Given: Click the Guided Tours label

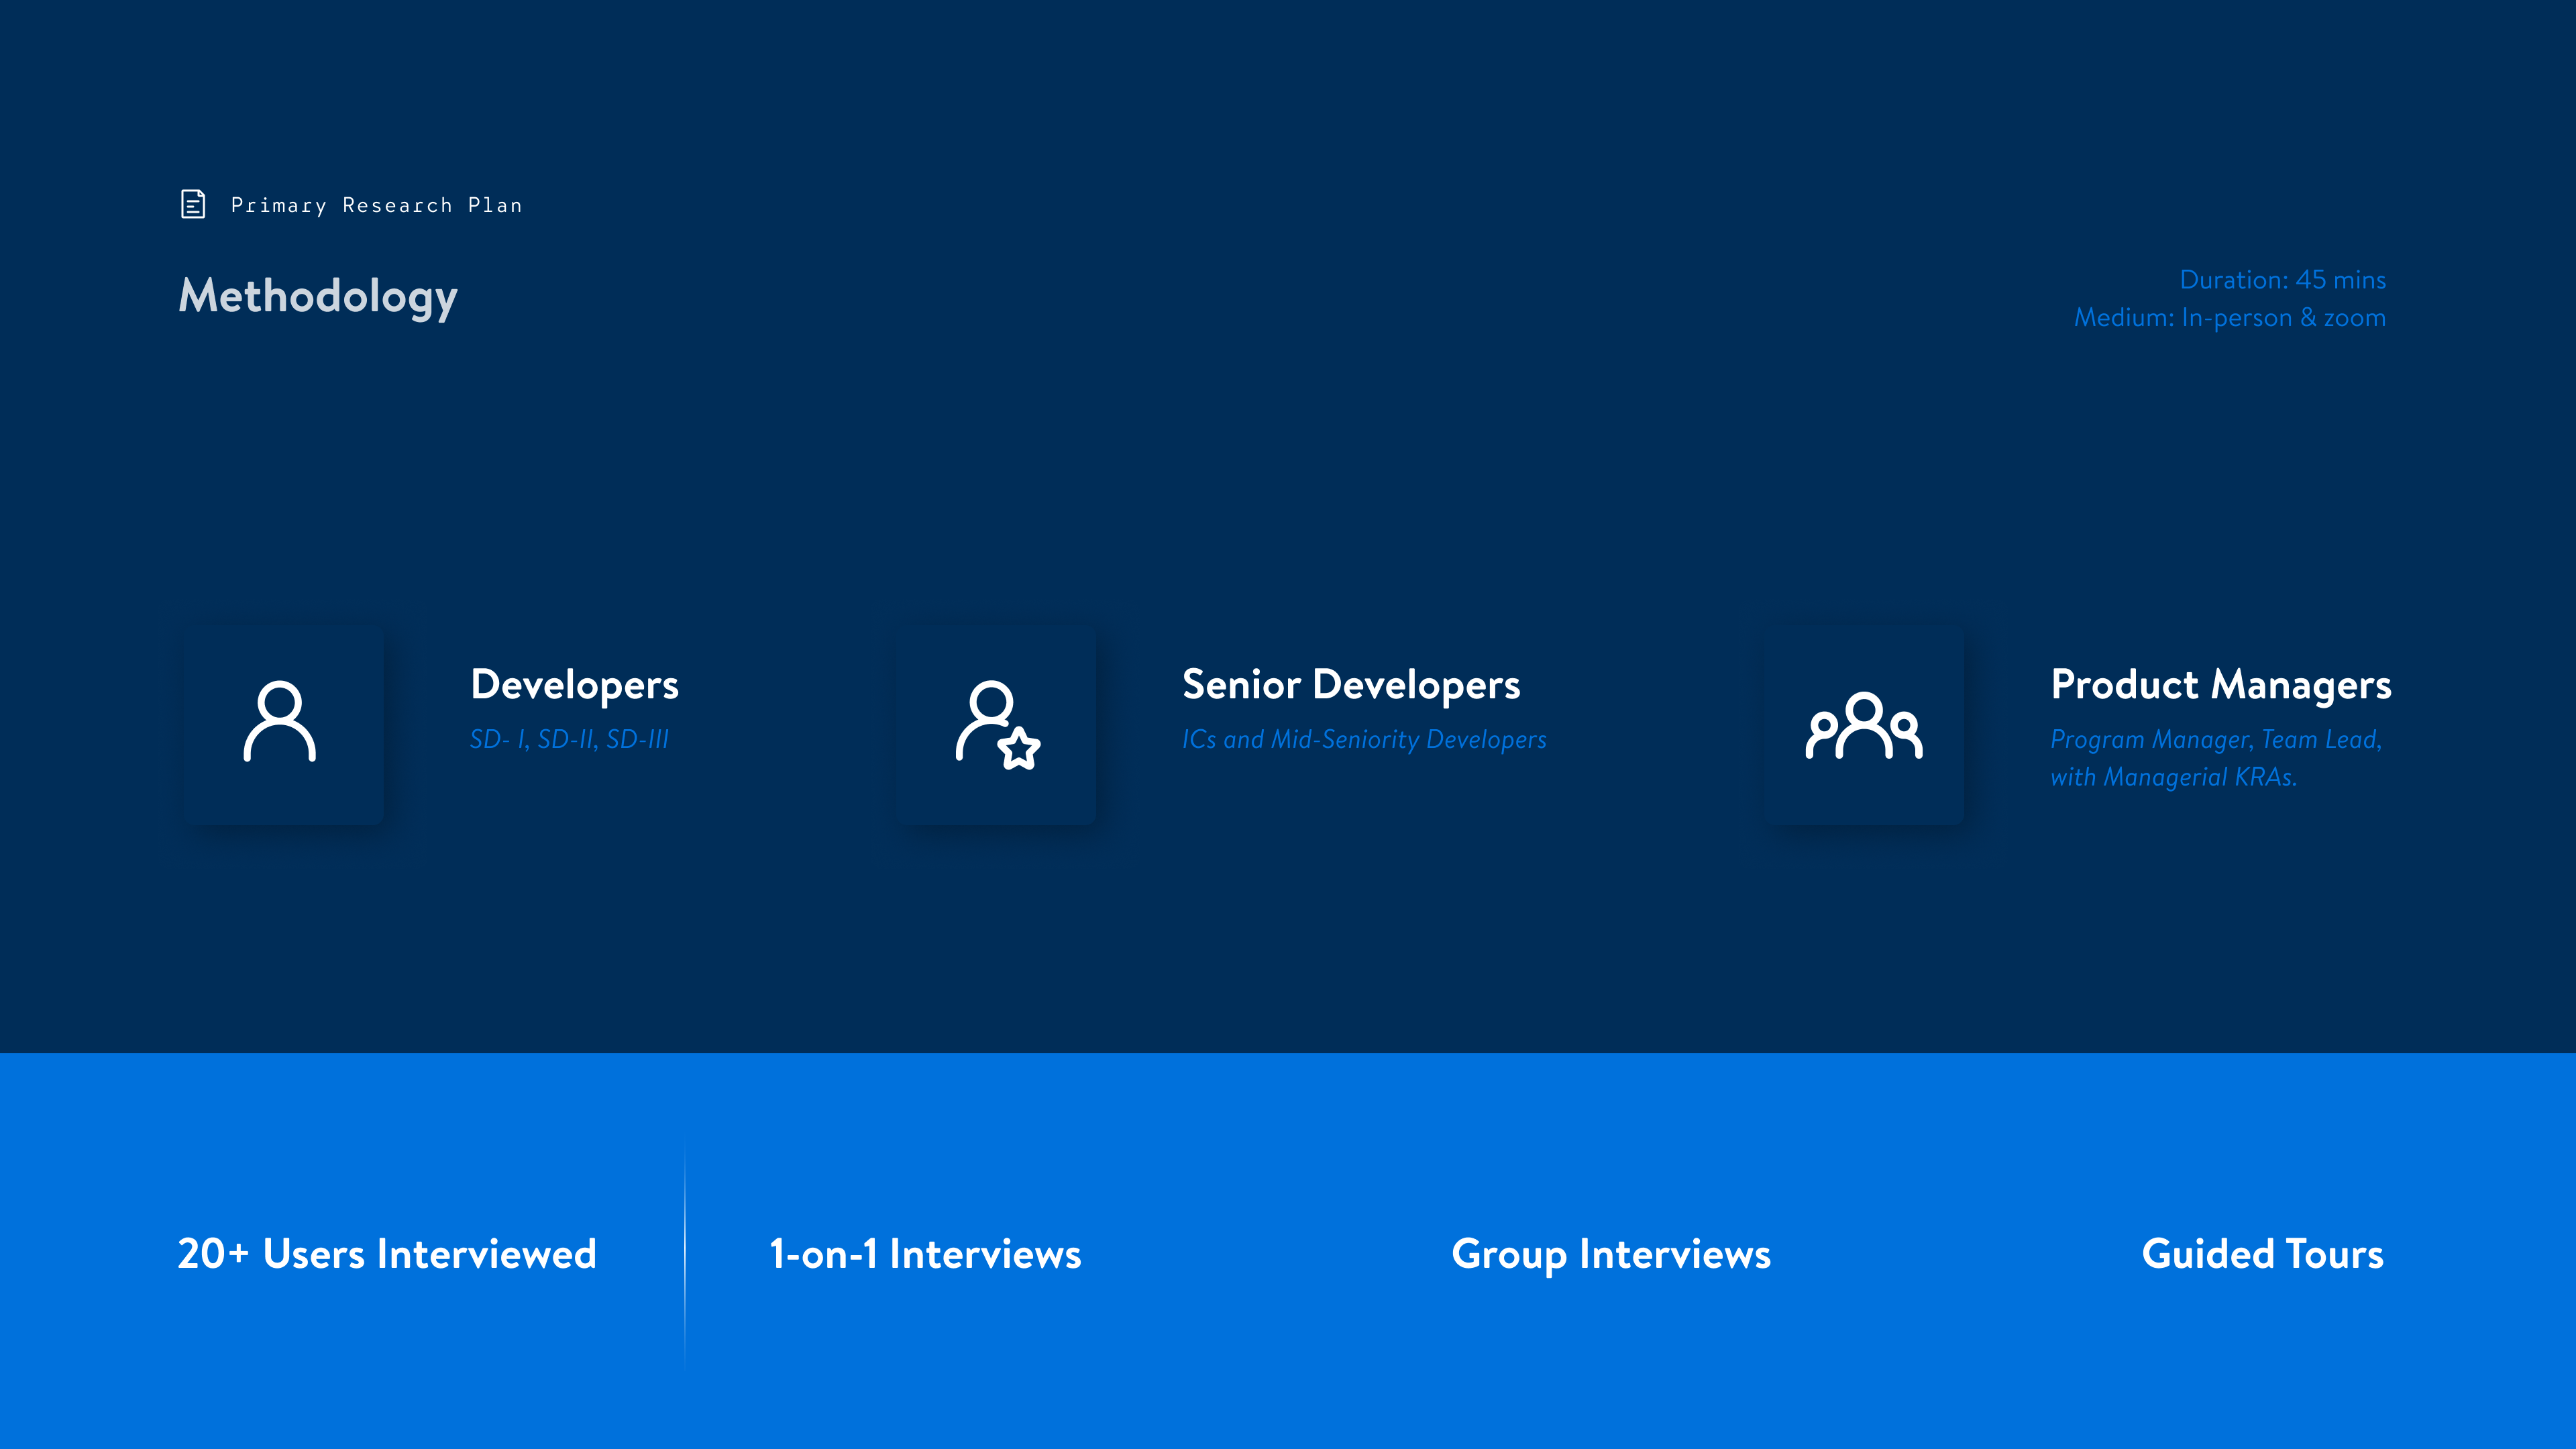Looking at the screenshot, I should click(x=2262, y=1254).
